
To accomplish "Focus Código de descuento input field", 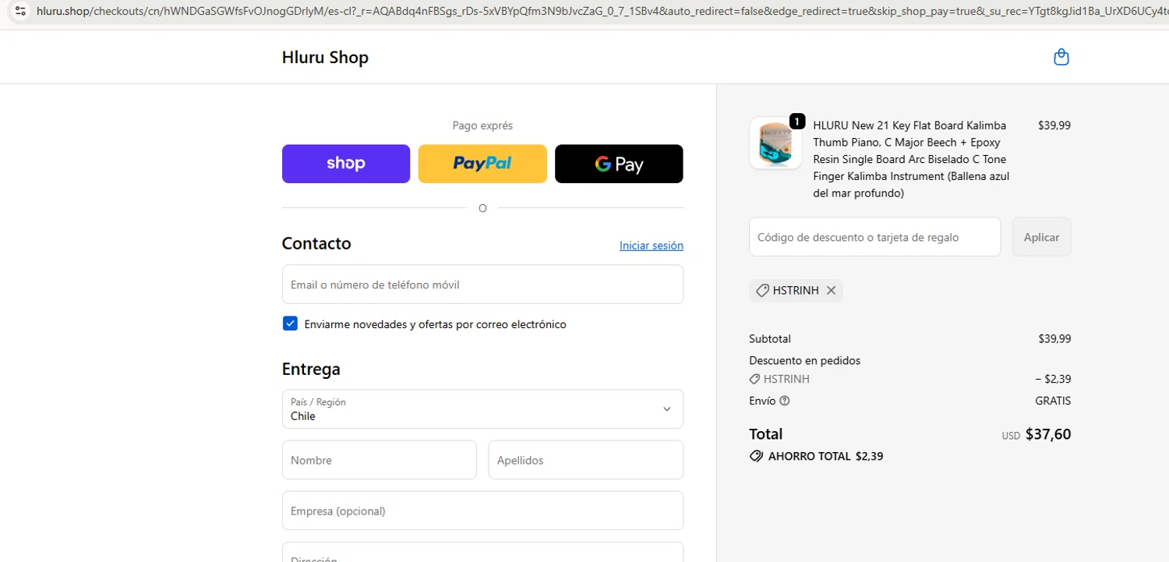I will tap(874, 237).
